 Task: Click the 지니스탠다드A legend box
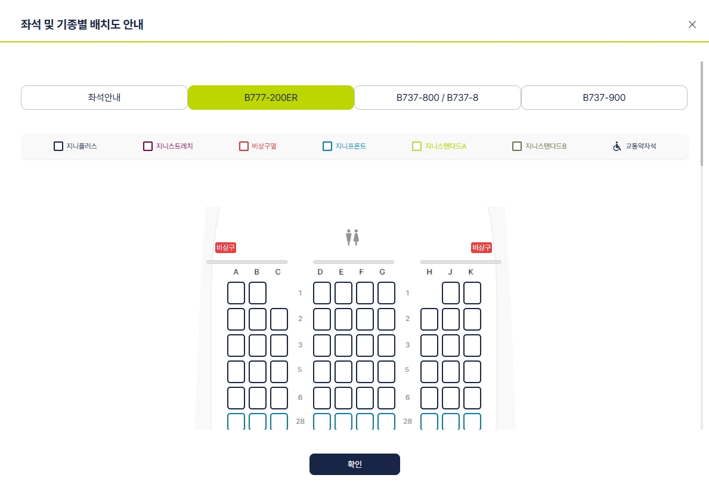click(417, 146)
